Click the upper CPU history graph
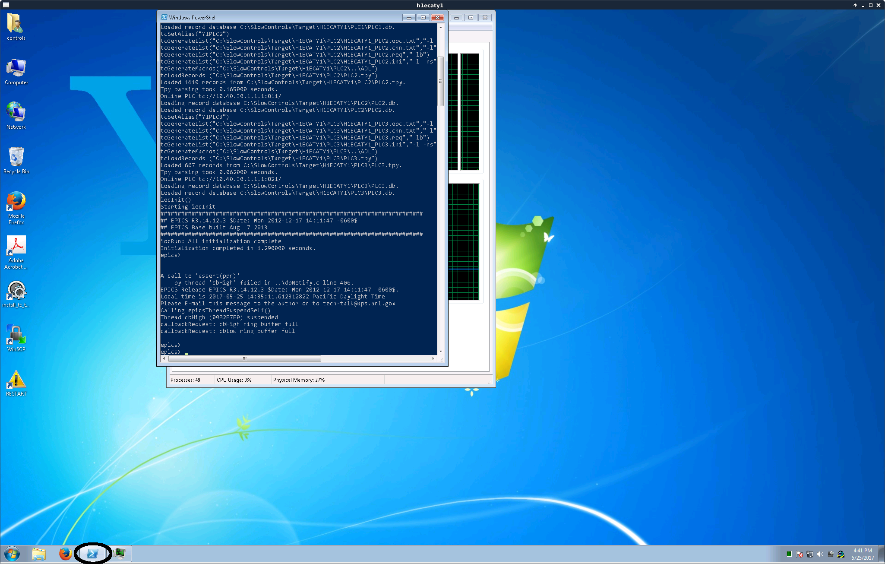 470,111
